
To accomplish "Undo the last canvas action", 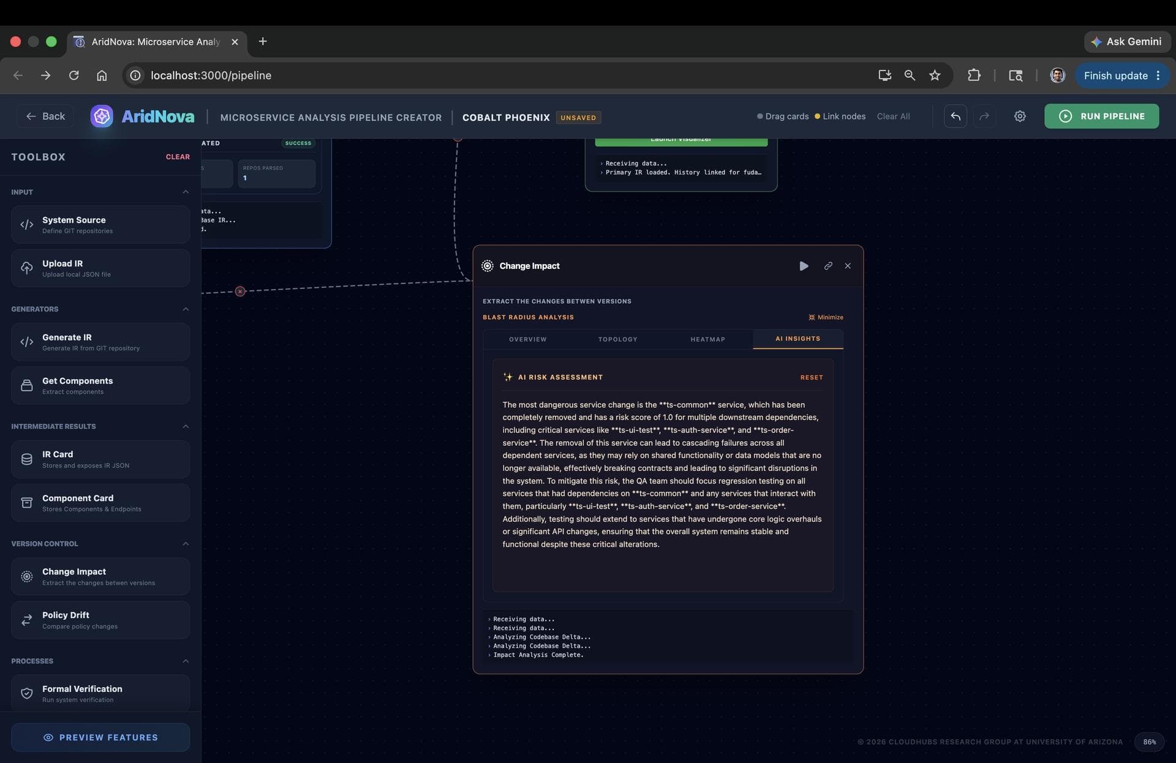I will [x=956, y=116].
